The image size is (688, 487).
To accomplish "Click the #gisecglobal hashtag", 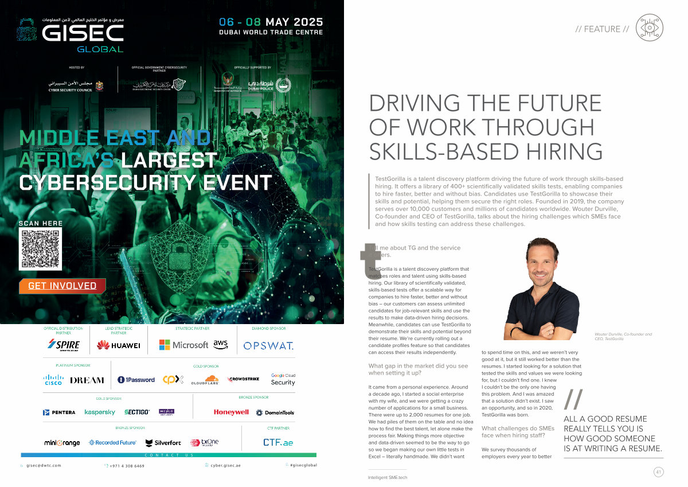I will [x=303, y=465].
